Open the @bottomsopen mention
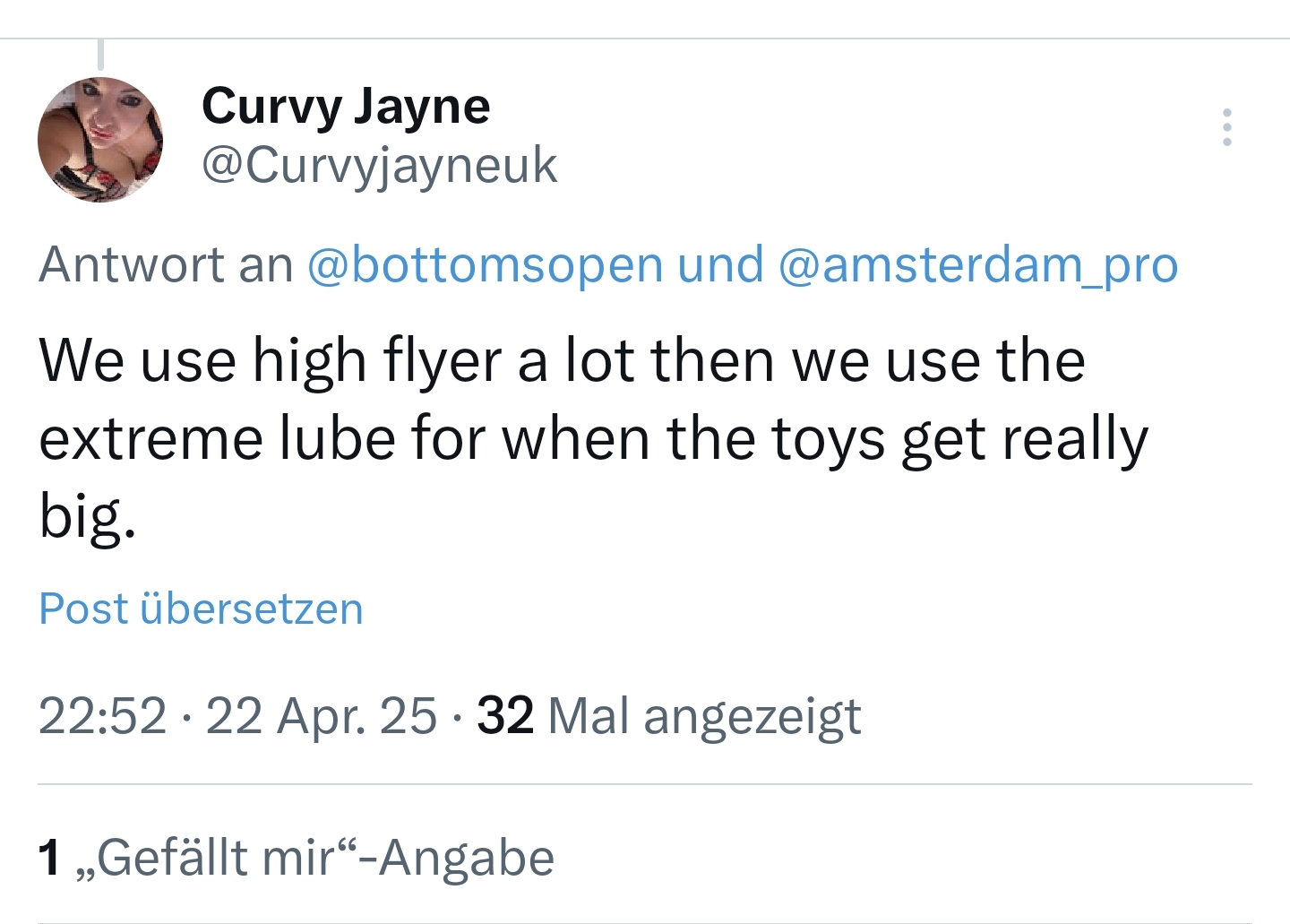Screen dimensions: 1290x924 point(485,264)
